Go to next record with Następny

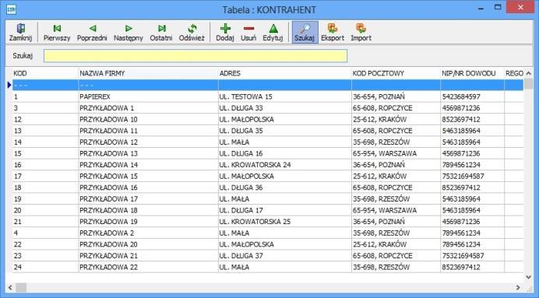coord(129,33)
